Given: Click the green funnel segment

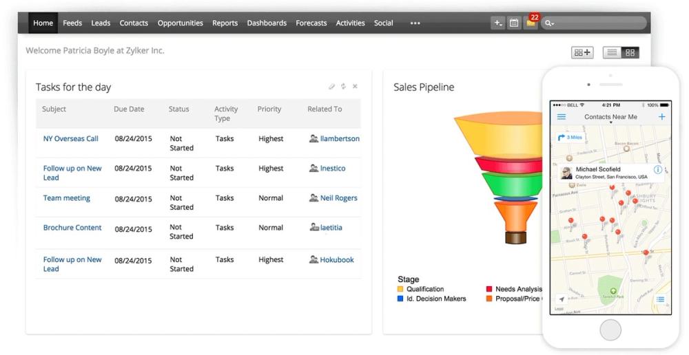Looking at the screenshot, I should click(513, 184).
